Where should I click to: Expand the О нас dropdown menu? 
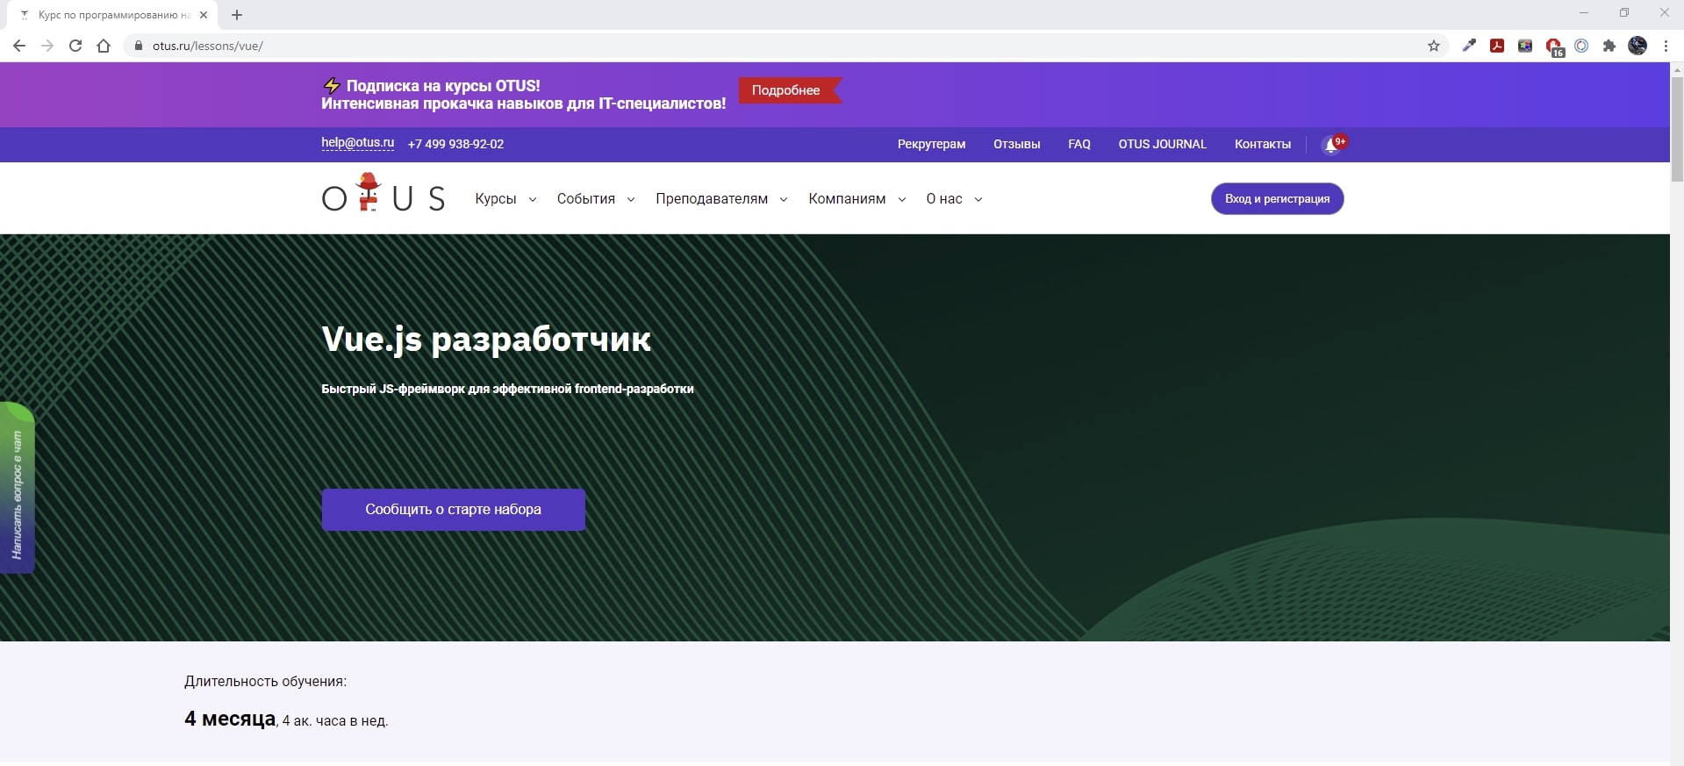coord(954,199)
